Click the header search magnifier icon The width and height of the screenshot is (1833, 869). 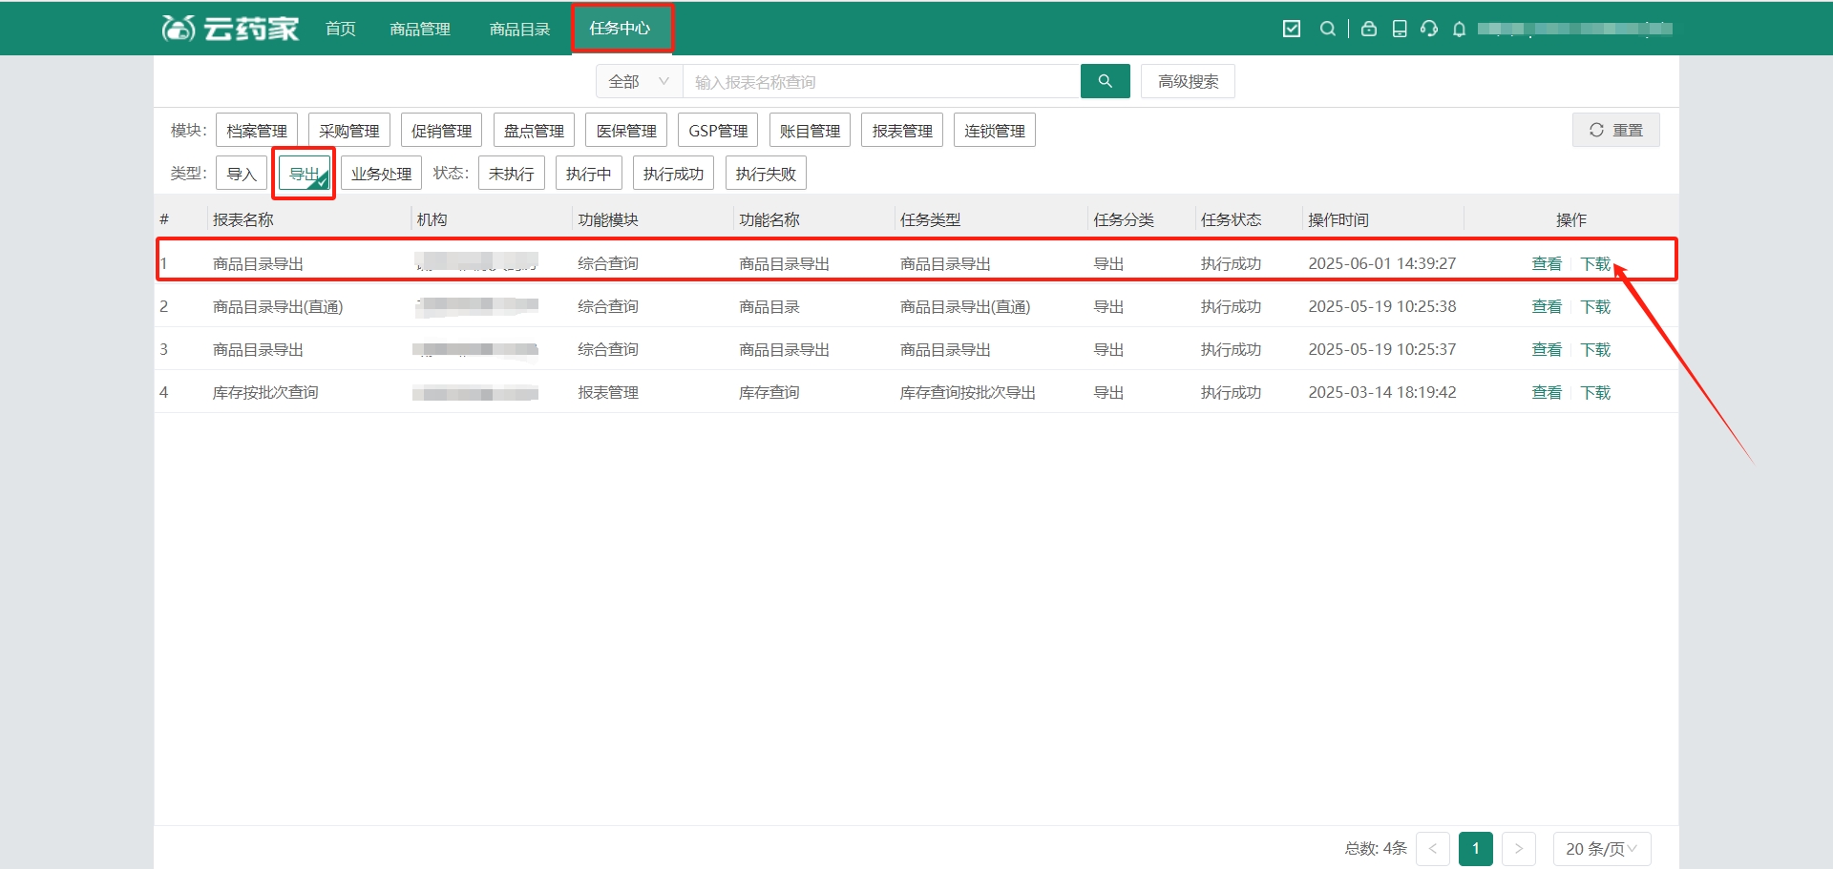1327,29
